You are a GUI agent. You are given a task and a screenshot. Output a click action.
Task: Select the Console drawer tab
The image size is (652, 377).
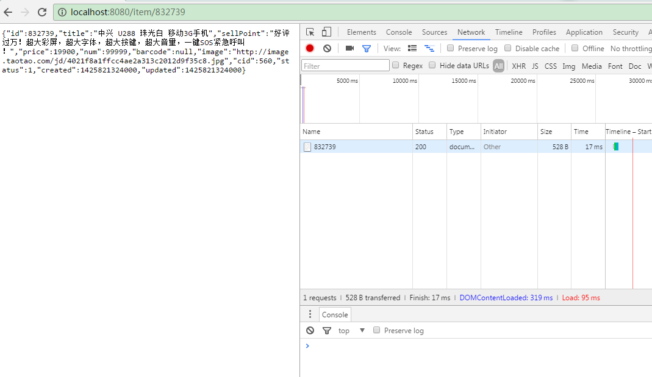pos(335,314)
